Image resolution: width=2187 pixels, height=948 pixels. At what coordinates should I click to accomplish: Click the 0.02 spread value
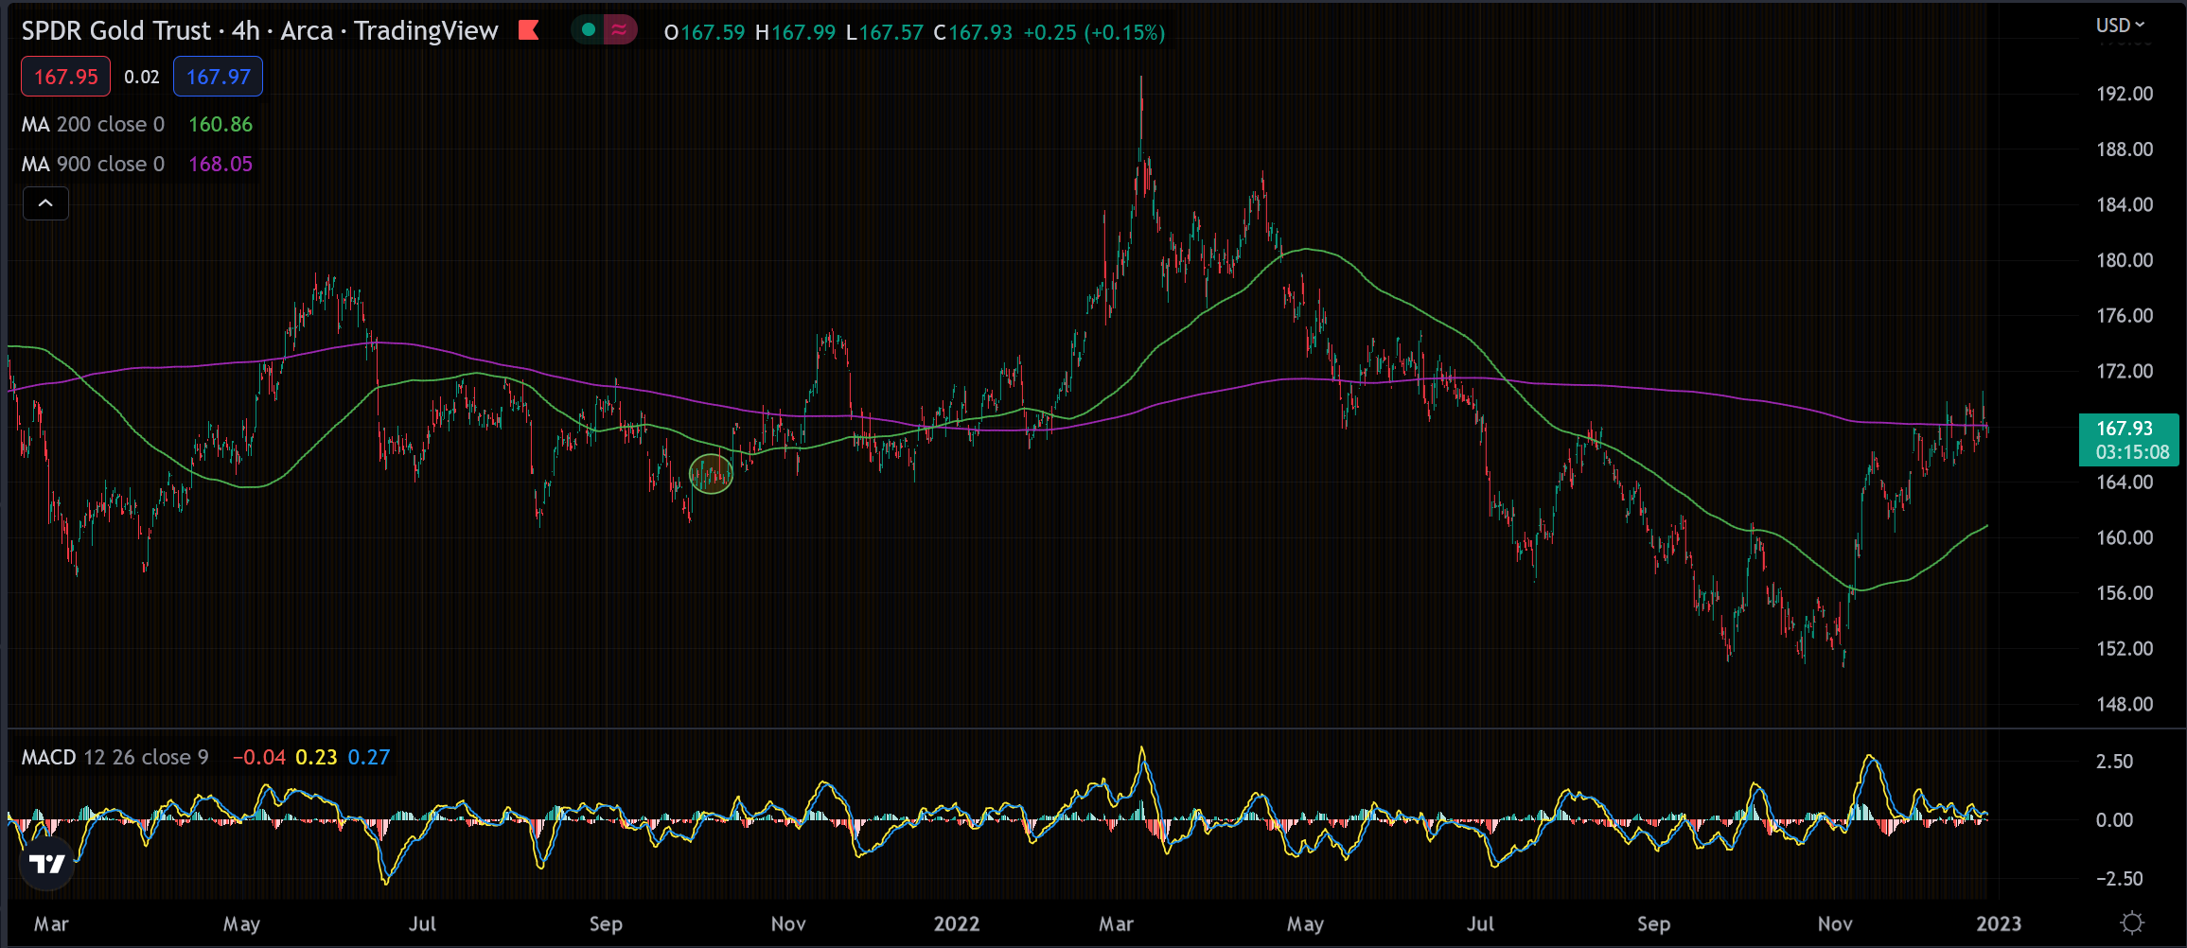(x=142, y=78)
